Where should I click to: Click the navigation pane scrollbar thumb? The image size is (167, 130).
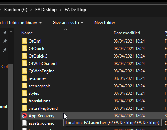pyautogui.click(x=11, y=97)
